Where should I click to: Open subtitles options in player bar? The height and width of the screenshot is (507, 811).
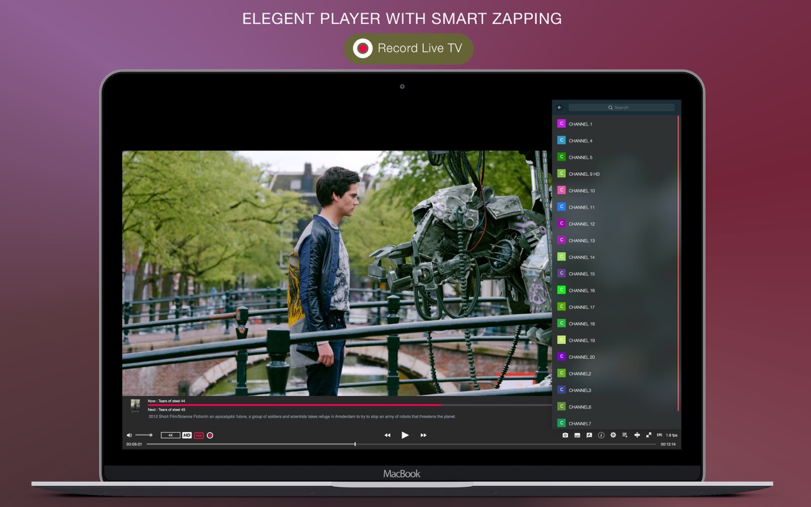(577, 435)
